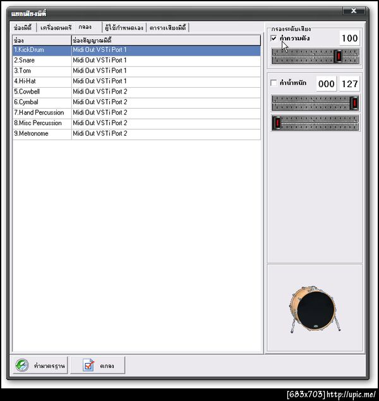This screenshot has width=379, height=401.
Task: Open the ผู้ใช้กำหนดเอง tab
Action: pyautogui.click(x=124, y=28)
